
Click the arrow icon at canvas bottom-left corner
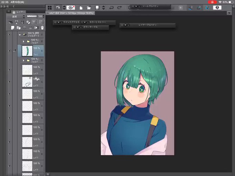pyautogui.click(x=48, y=174)
